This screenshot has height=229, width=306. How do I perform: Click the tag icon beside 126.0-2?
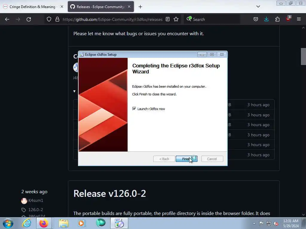coord(24,210)
